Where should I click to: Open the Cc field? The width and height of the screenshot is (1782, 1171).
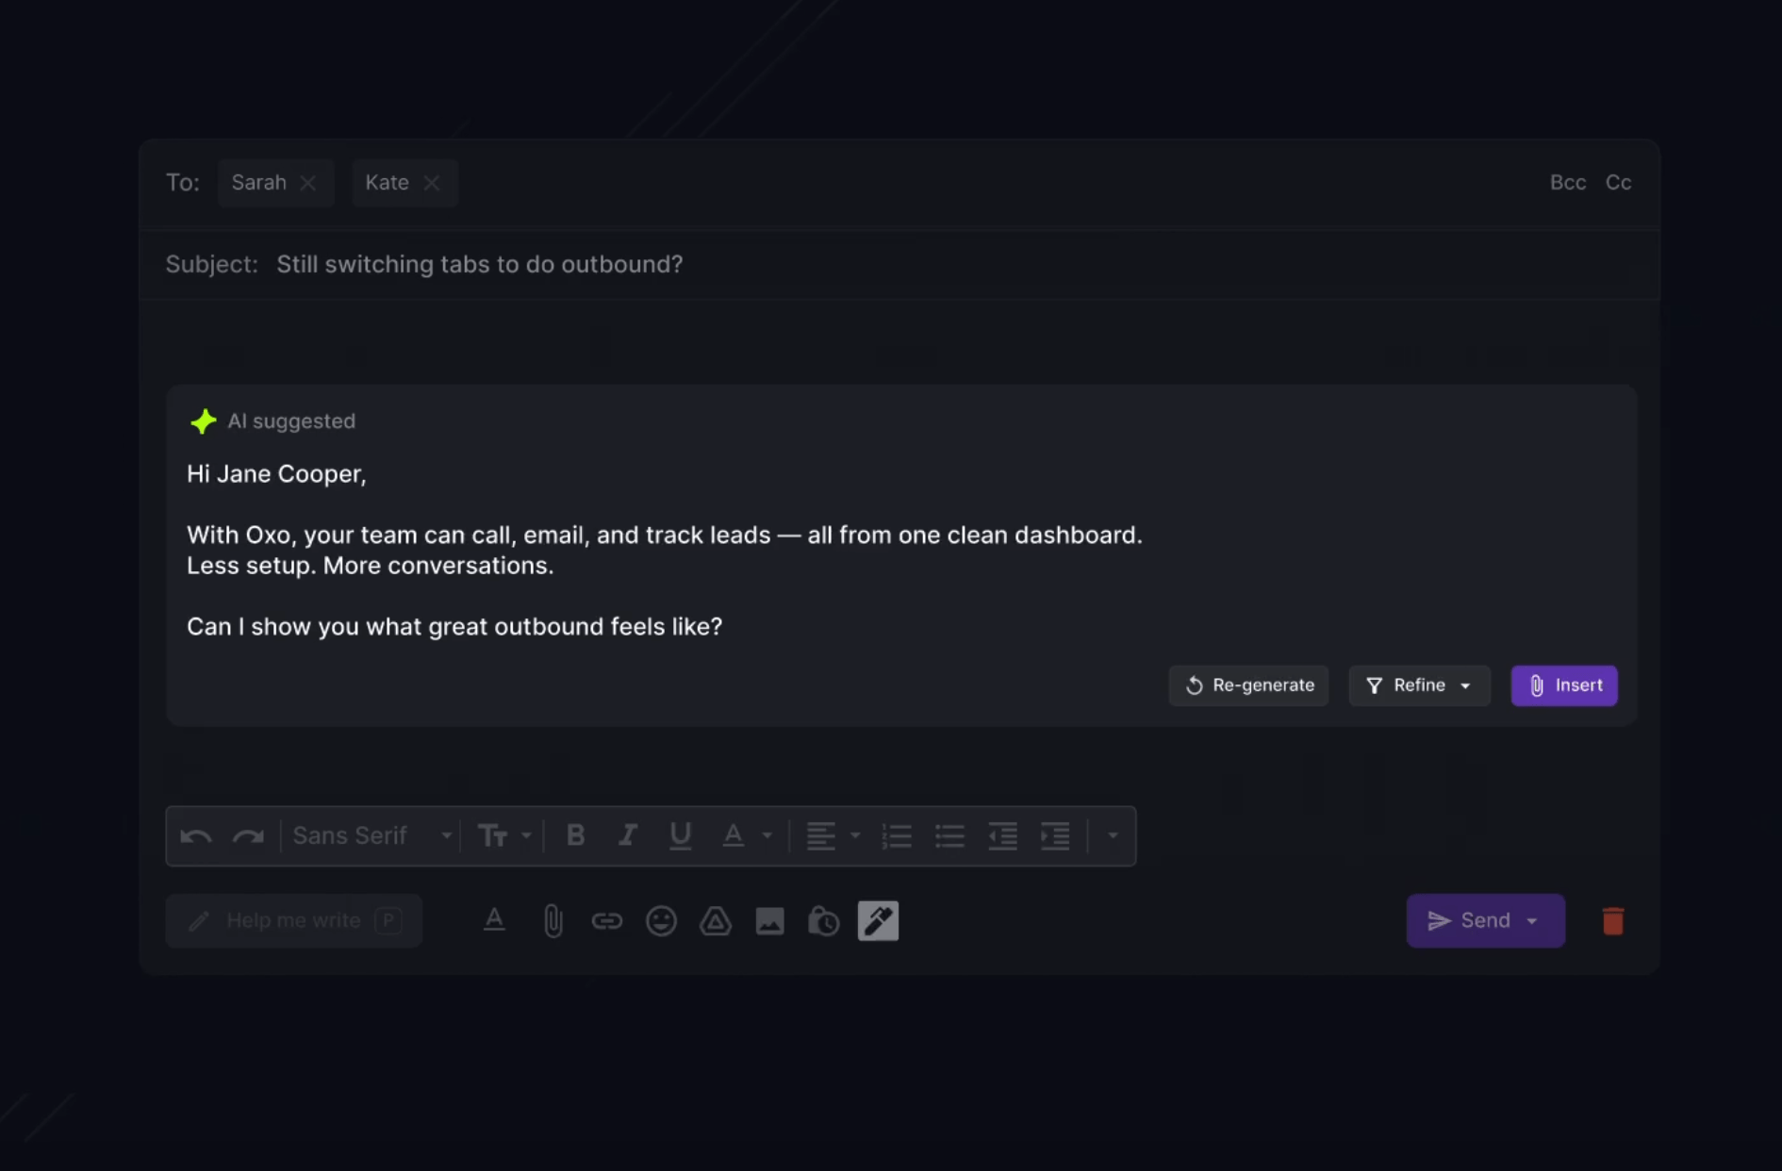[x=1619, y=183]
